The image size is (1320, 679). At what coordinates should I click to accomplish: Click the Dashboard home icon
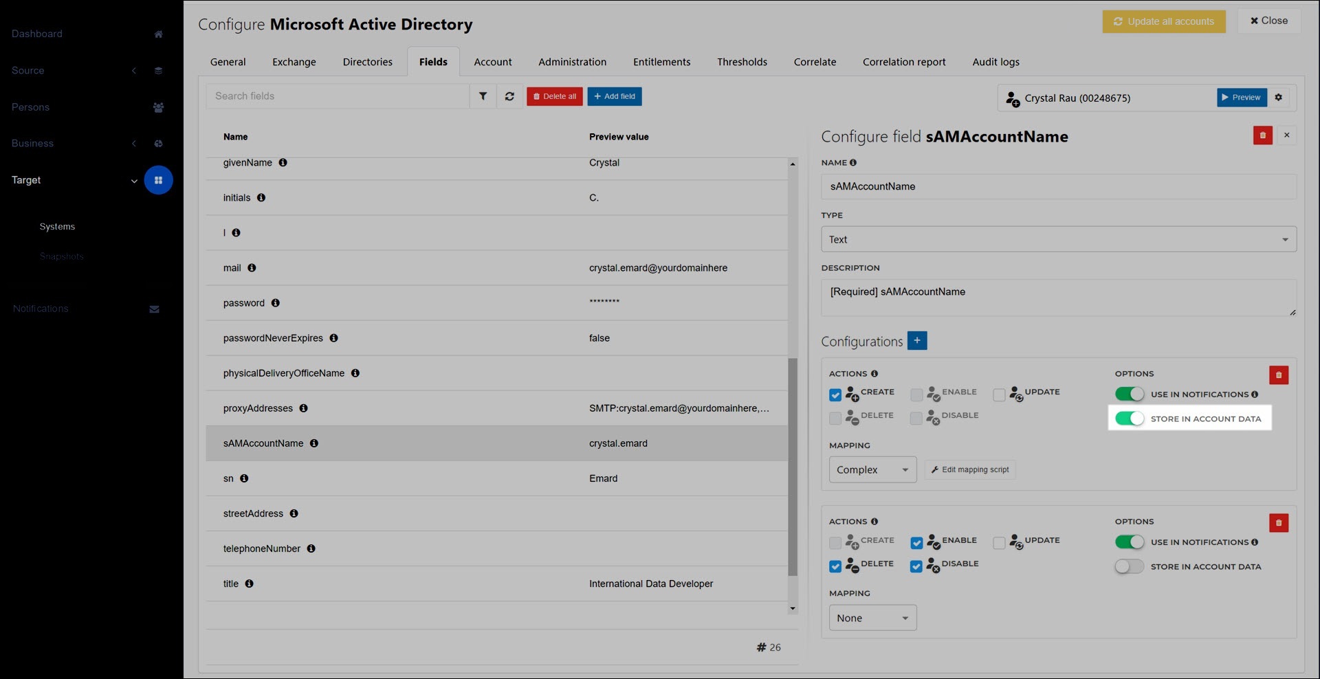click(x=158, y=34)
